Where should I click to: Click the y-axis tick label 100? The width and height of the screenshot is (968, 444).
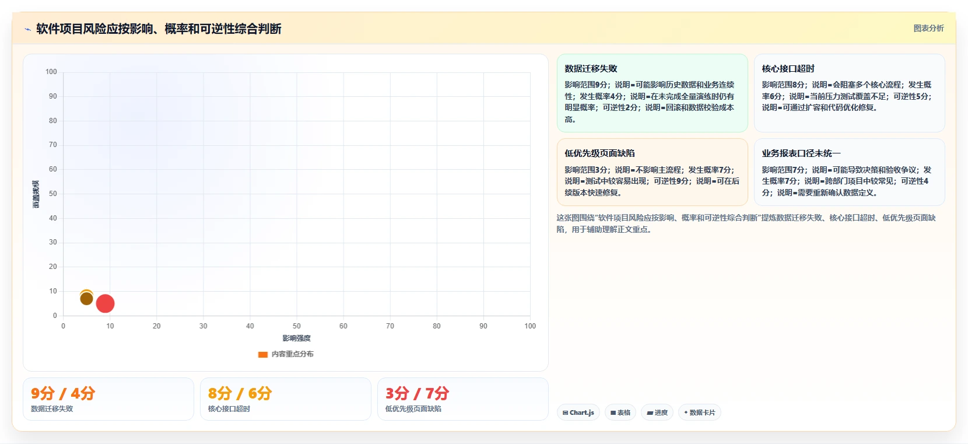coord(51,72)
